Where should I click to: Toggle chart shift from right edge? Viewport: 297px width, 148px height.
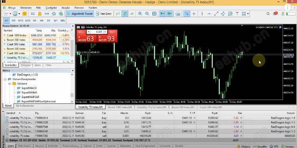pos(169,14)
